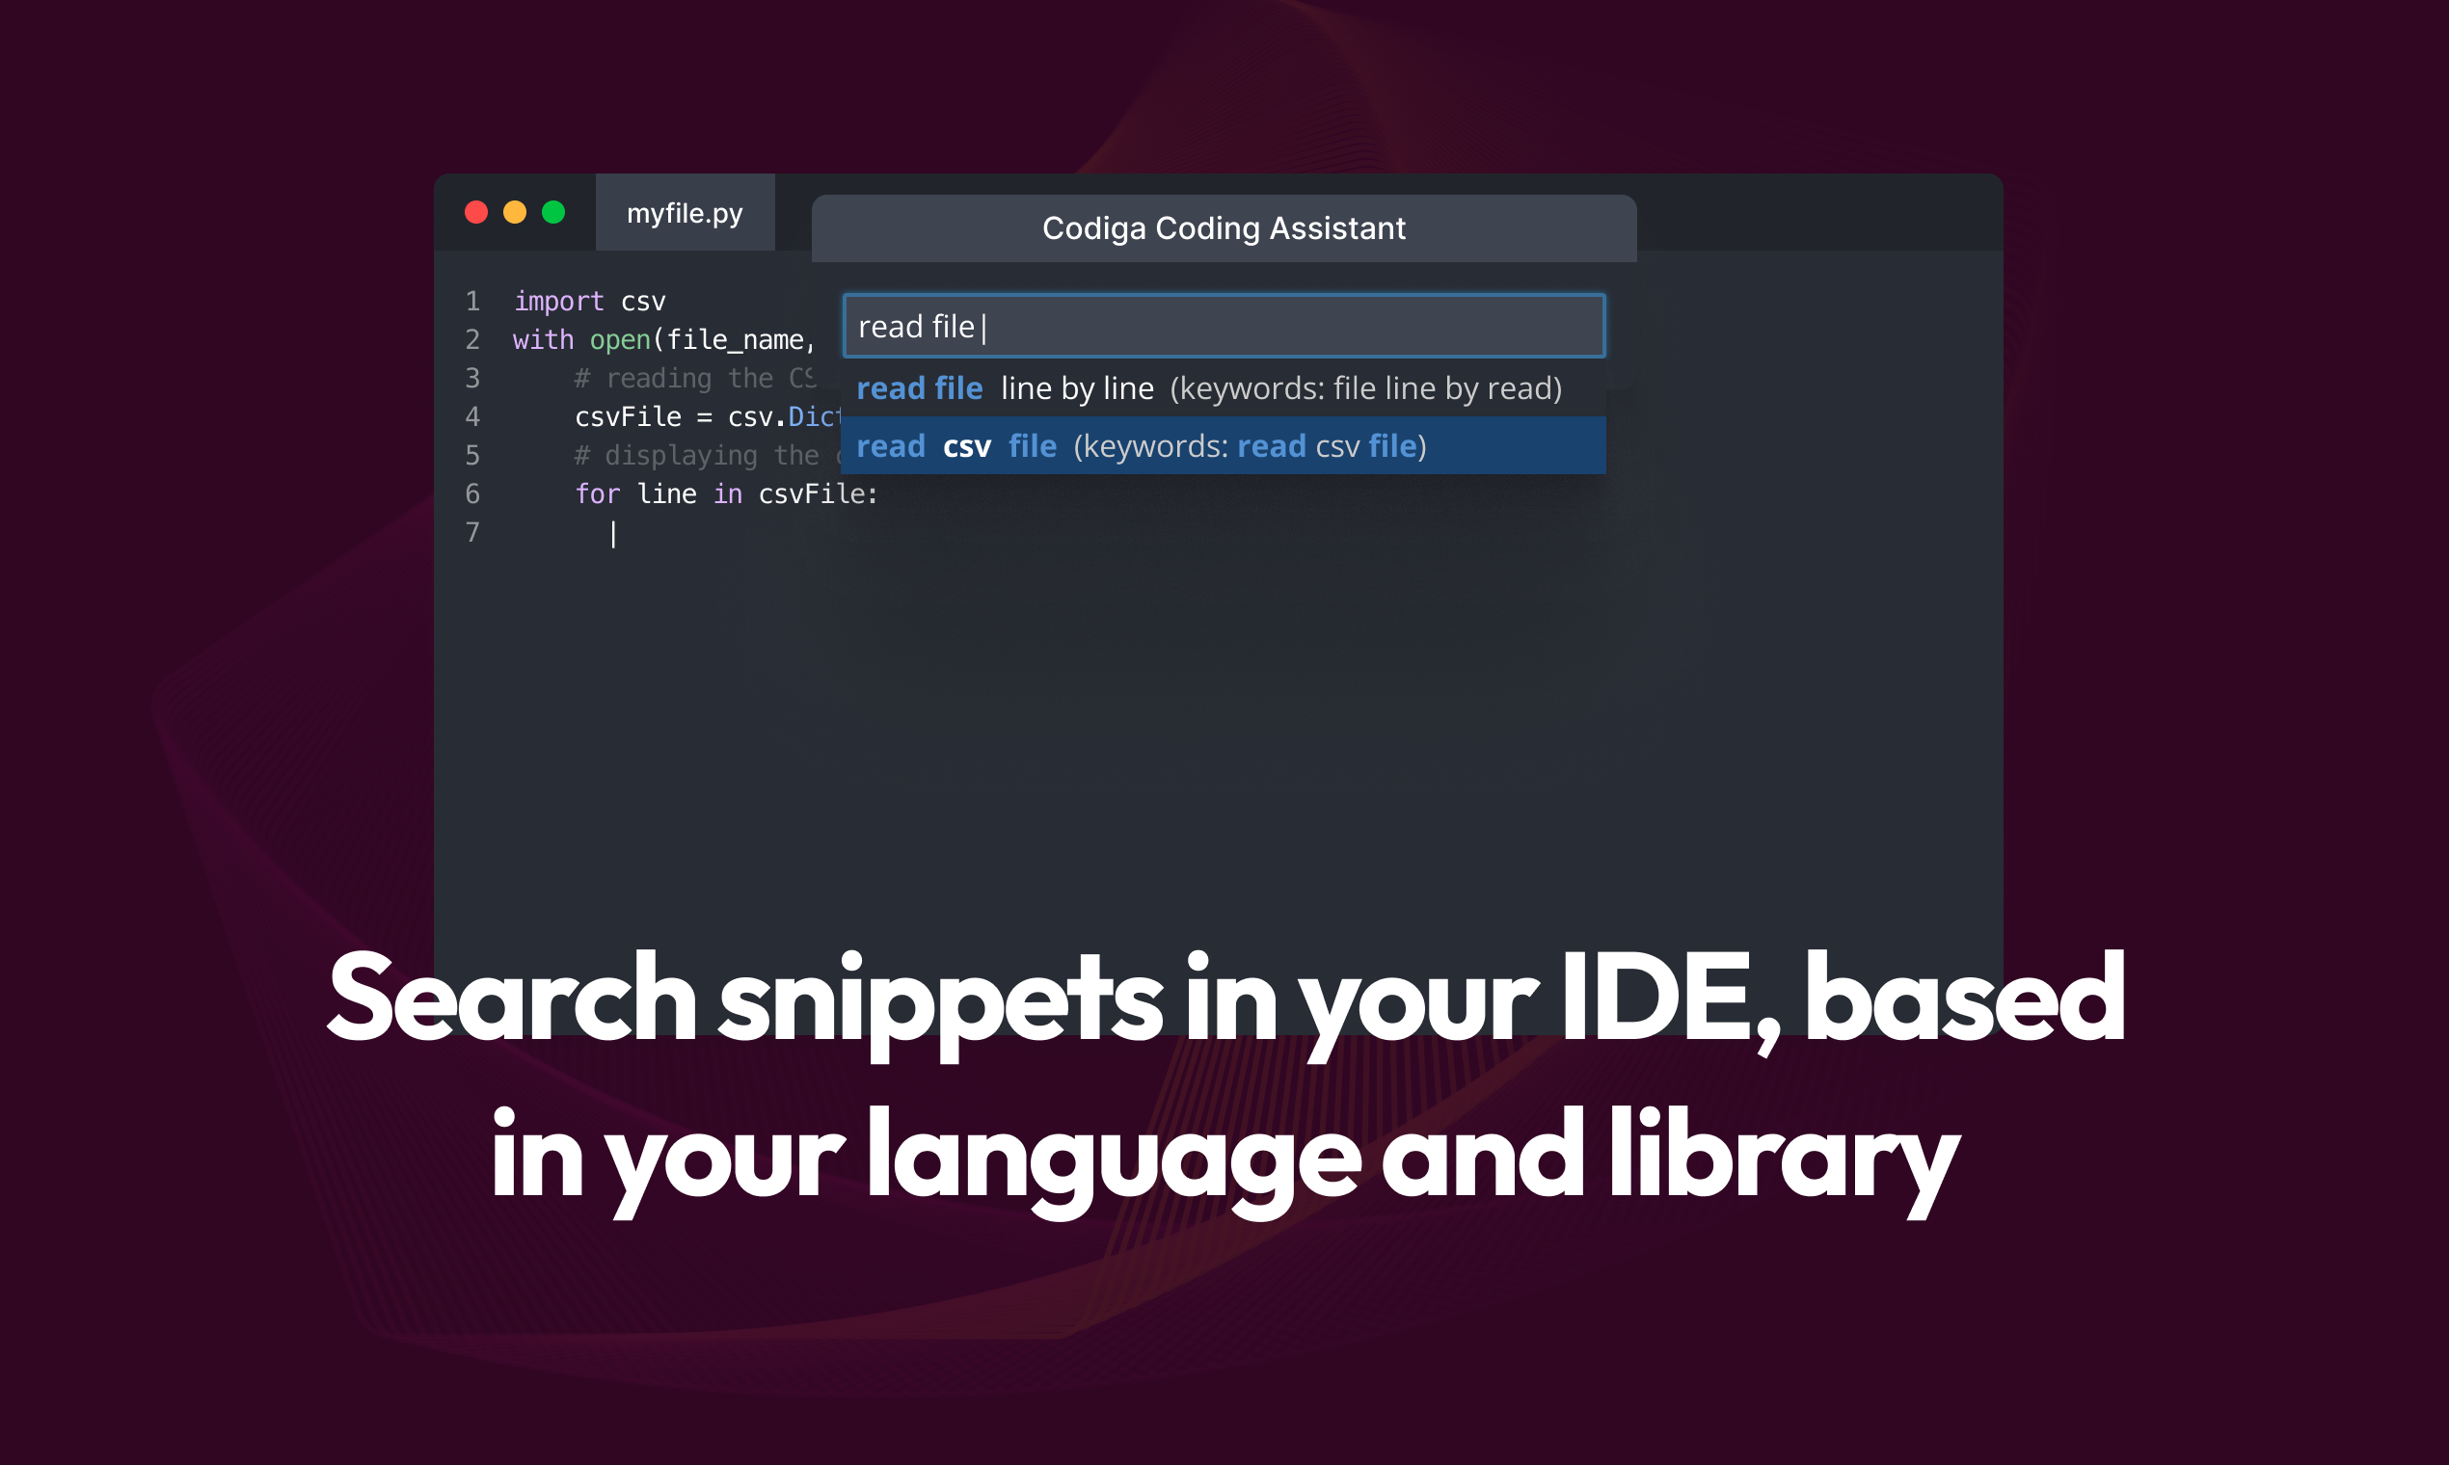Select the myfile.py editor tab
2449x1465 pixels.
(x=685, y=212)
